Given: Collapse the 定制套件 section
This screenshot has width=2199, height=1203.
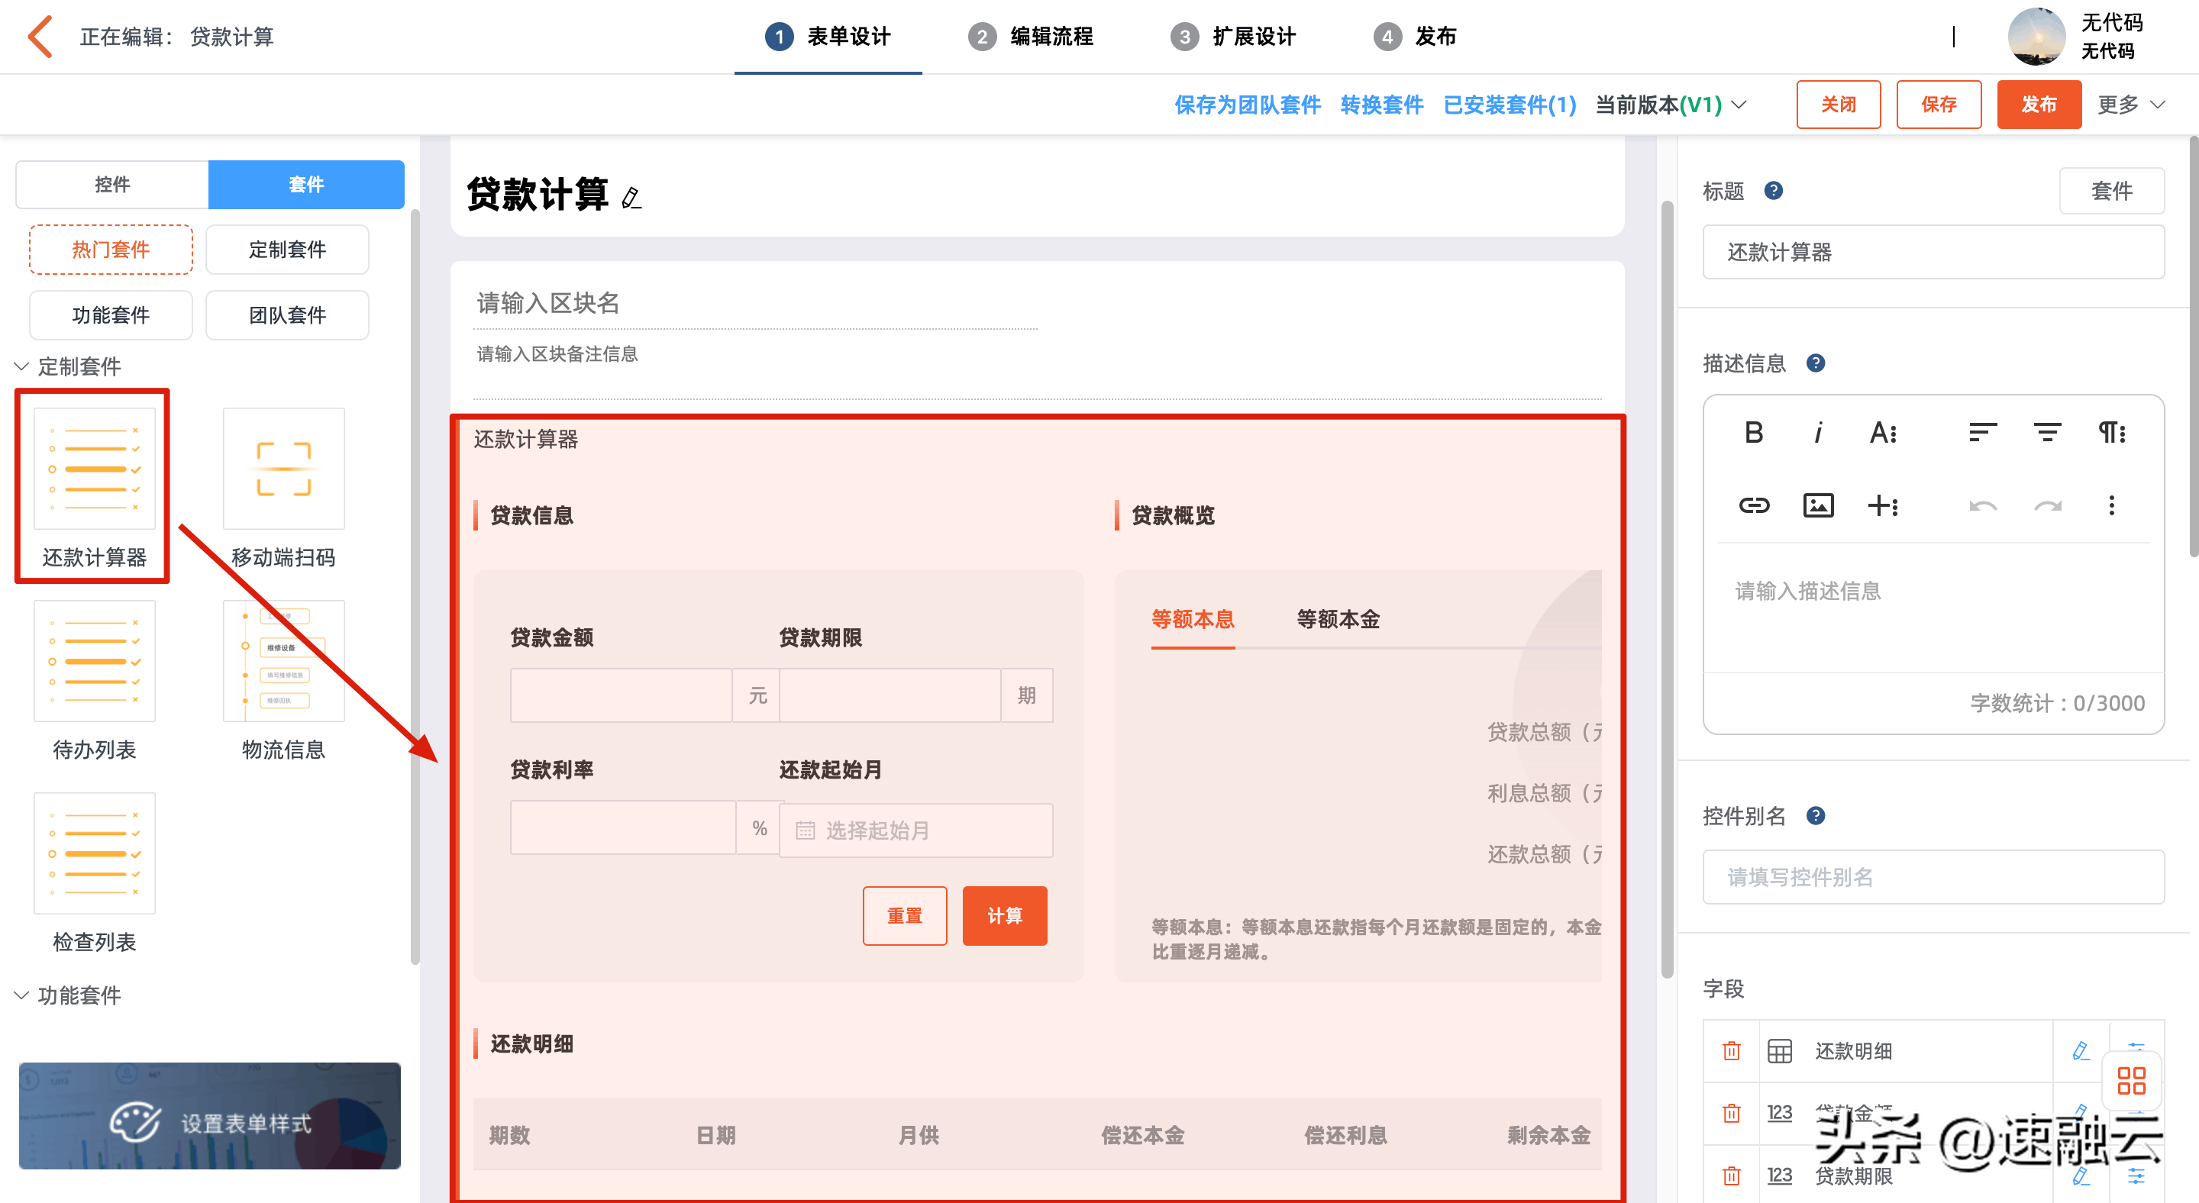Looking at the screenshot, I should (x=22, y=366).
